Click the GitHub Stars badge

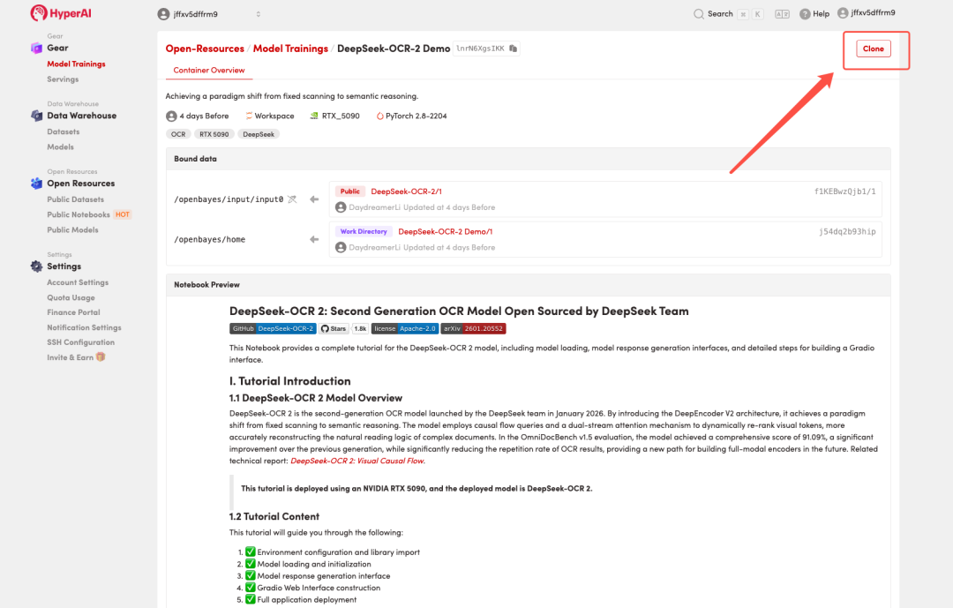pos(334,328)
